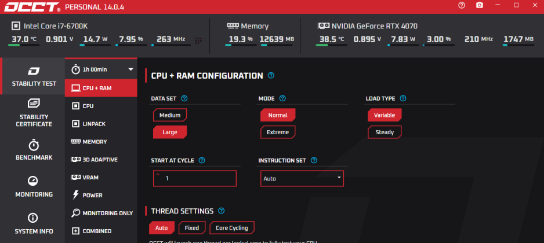This screenshot has height=243, width=544.
Task: Show Mode help tooltip icon
Action: pyautogui.click(x=282, y=99)
